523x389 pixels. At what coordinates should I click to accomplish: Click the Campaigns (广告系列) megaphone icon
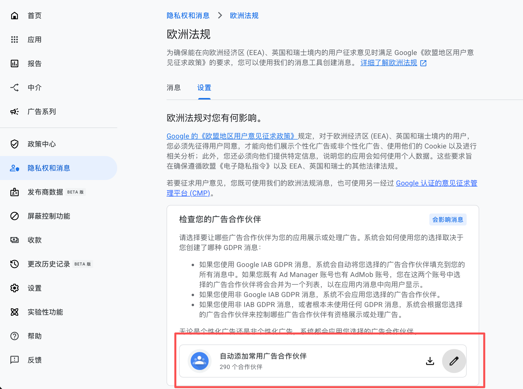pyautogui.click(x=15, y=111)
